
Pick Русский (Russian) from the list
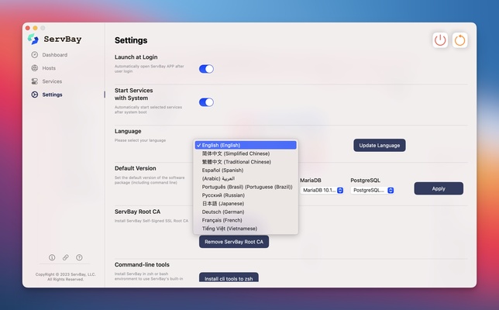tap(246, 195)
